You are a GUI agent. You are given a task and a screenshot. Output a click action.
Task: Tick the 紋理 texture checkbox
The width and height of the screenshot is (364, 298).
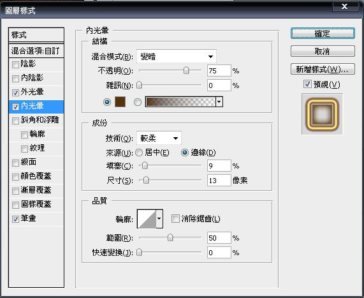24,149
